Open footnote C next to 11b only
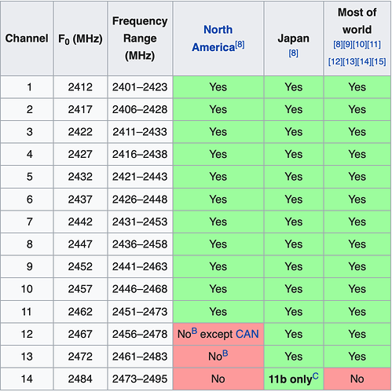392x392 pixels. click(316, 376)
